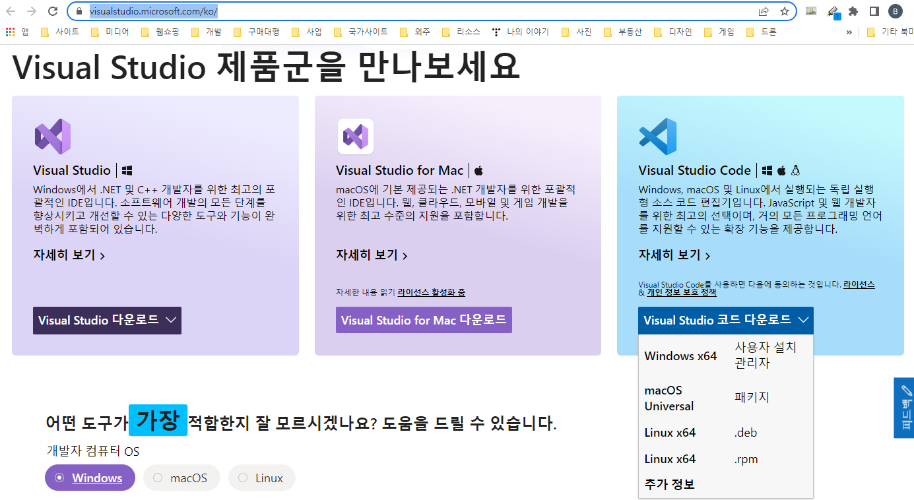Open 자세히 보기 under Visual Studio Code
The width and height of the screenshot is (914, 500).
click(x=674, y=255)
